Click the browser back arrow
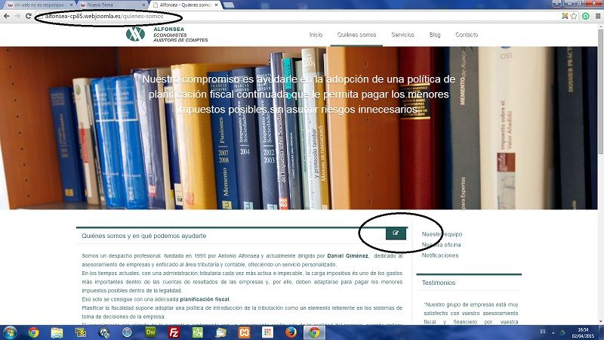This screenshot has height=340, width=604. point(6,16)
